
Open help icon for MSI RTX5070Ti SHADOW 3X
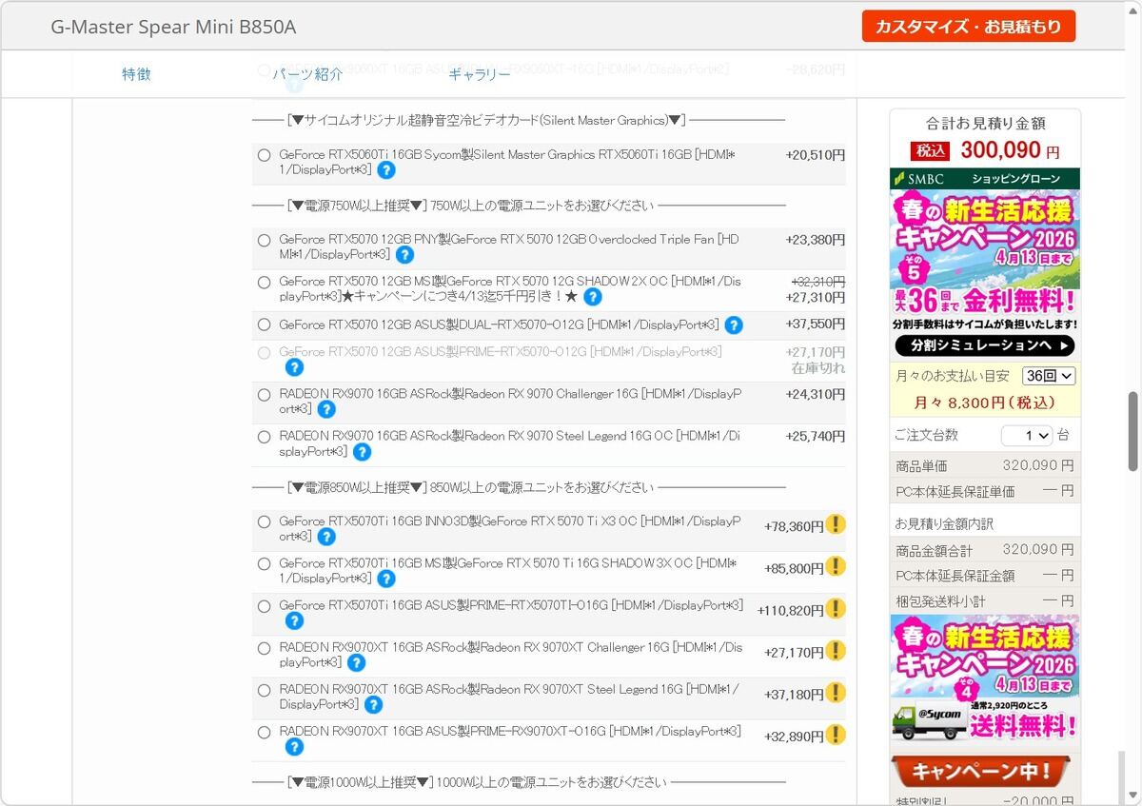click(x=385, y=579)
